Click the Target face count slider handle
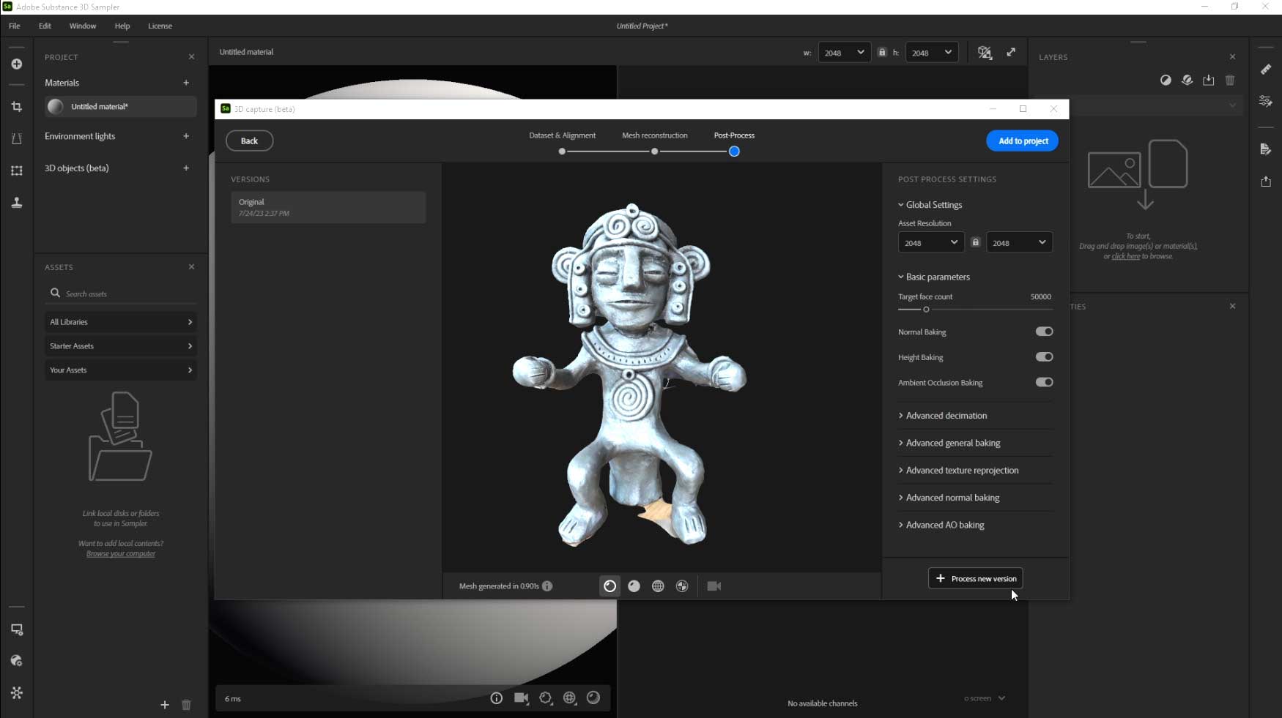 click(x=926, y=310)
